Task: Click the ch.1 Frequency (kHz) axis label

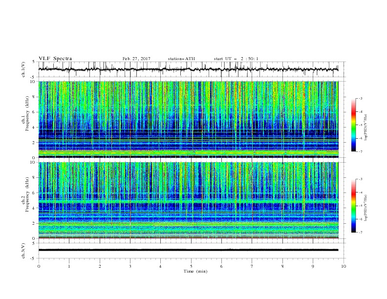Action: [25, 113]
